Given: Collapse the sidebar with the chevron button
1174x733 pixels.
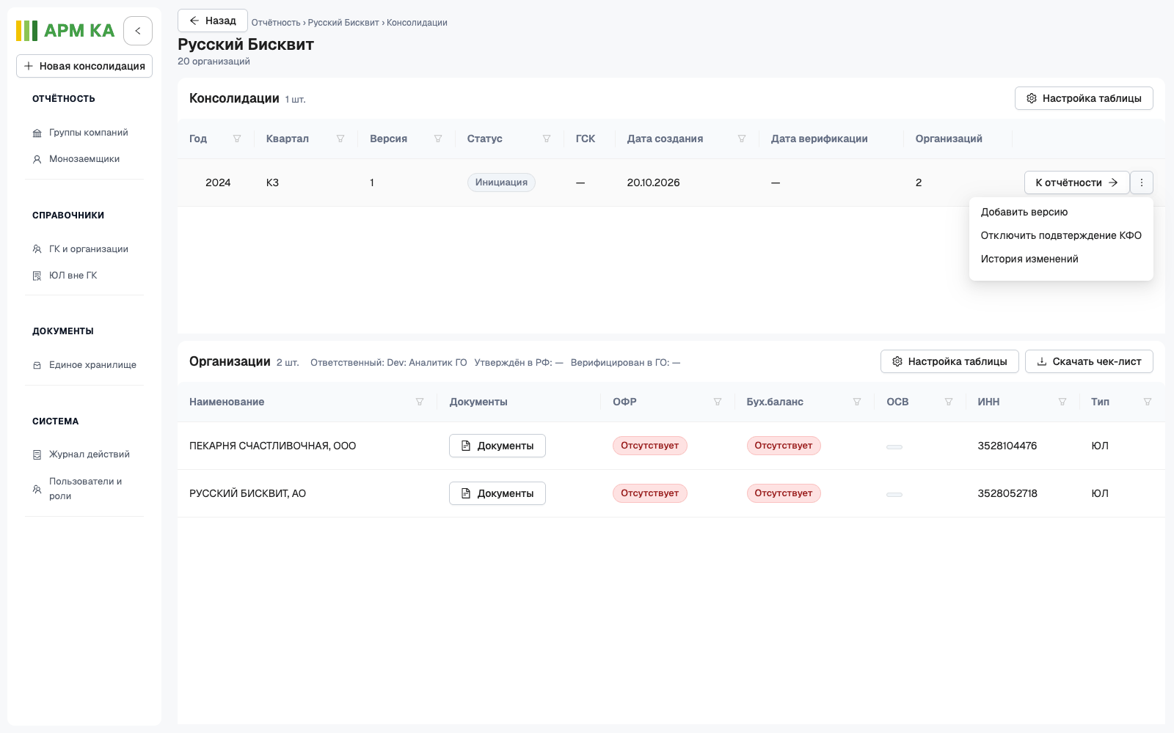Looking at the screenshot, I should click(x=138, y=31).
